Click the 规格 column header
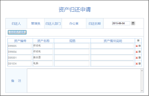The height and width of the screenshot is (96, 149). 72,41
